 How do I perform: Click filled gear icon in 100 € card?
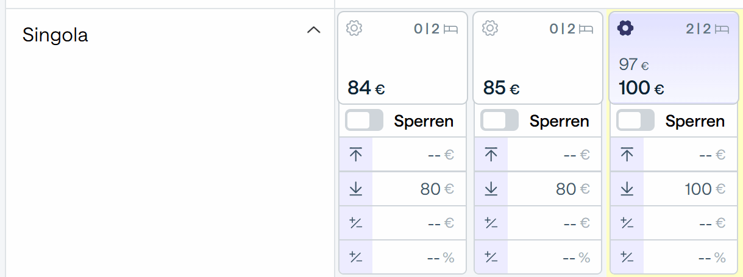[x=625, y=28]
